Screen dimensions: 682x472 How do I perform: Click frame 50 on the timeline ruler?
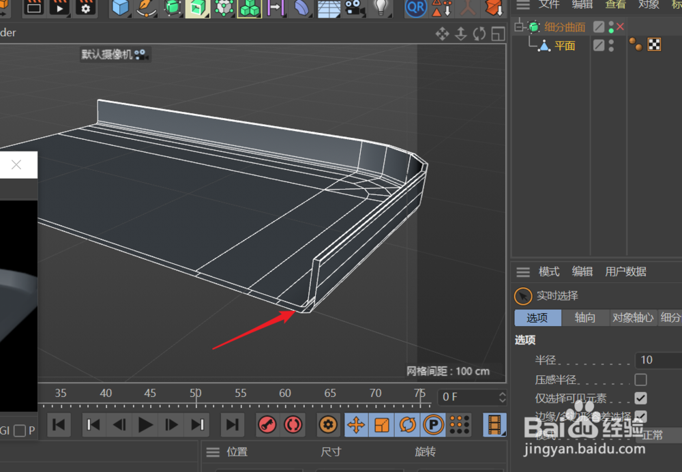[x=195, y=394]
